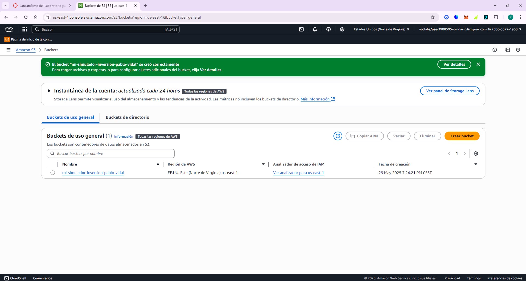Open browser extensions puzzle icon

496,17
